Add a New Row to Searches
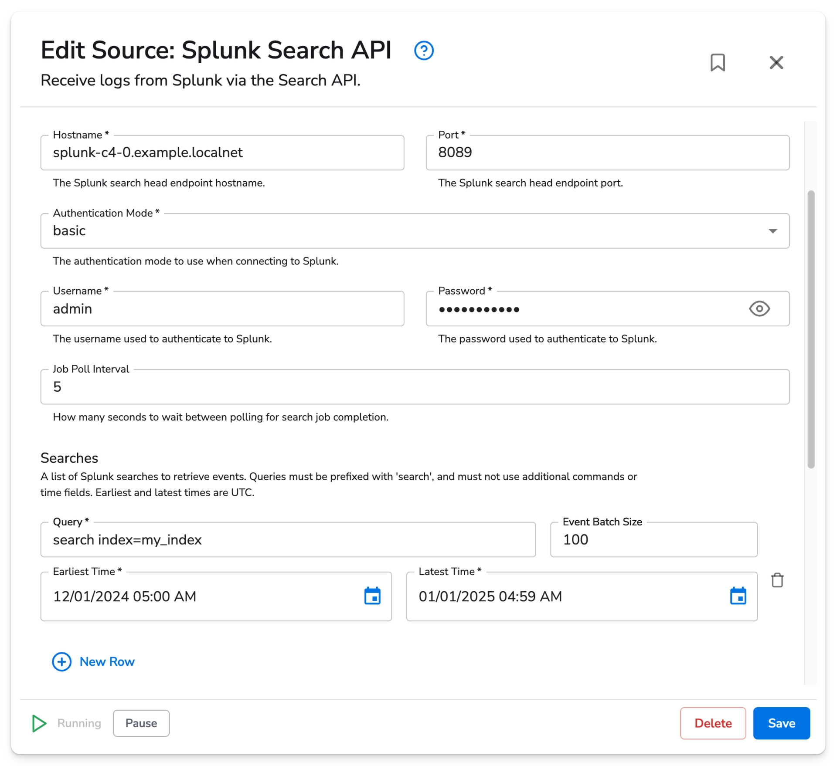Viewport: 837px width, 766px height. click(107, 662)
